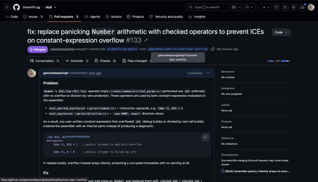The width and height of the screenshot is (318, 182).
Task: Open Copilot chat icon in header
Action: 234,7
